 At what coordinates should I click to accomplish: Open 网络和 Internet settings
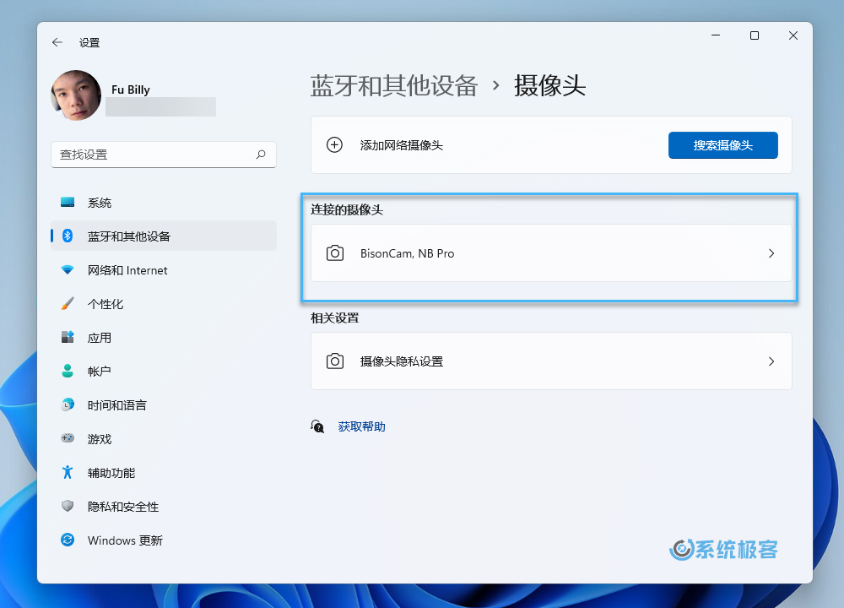[x=164, y=270]
